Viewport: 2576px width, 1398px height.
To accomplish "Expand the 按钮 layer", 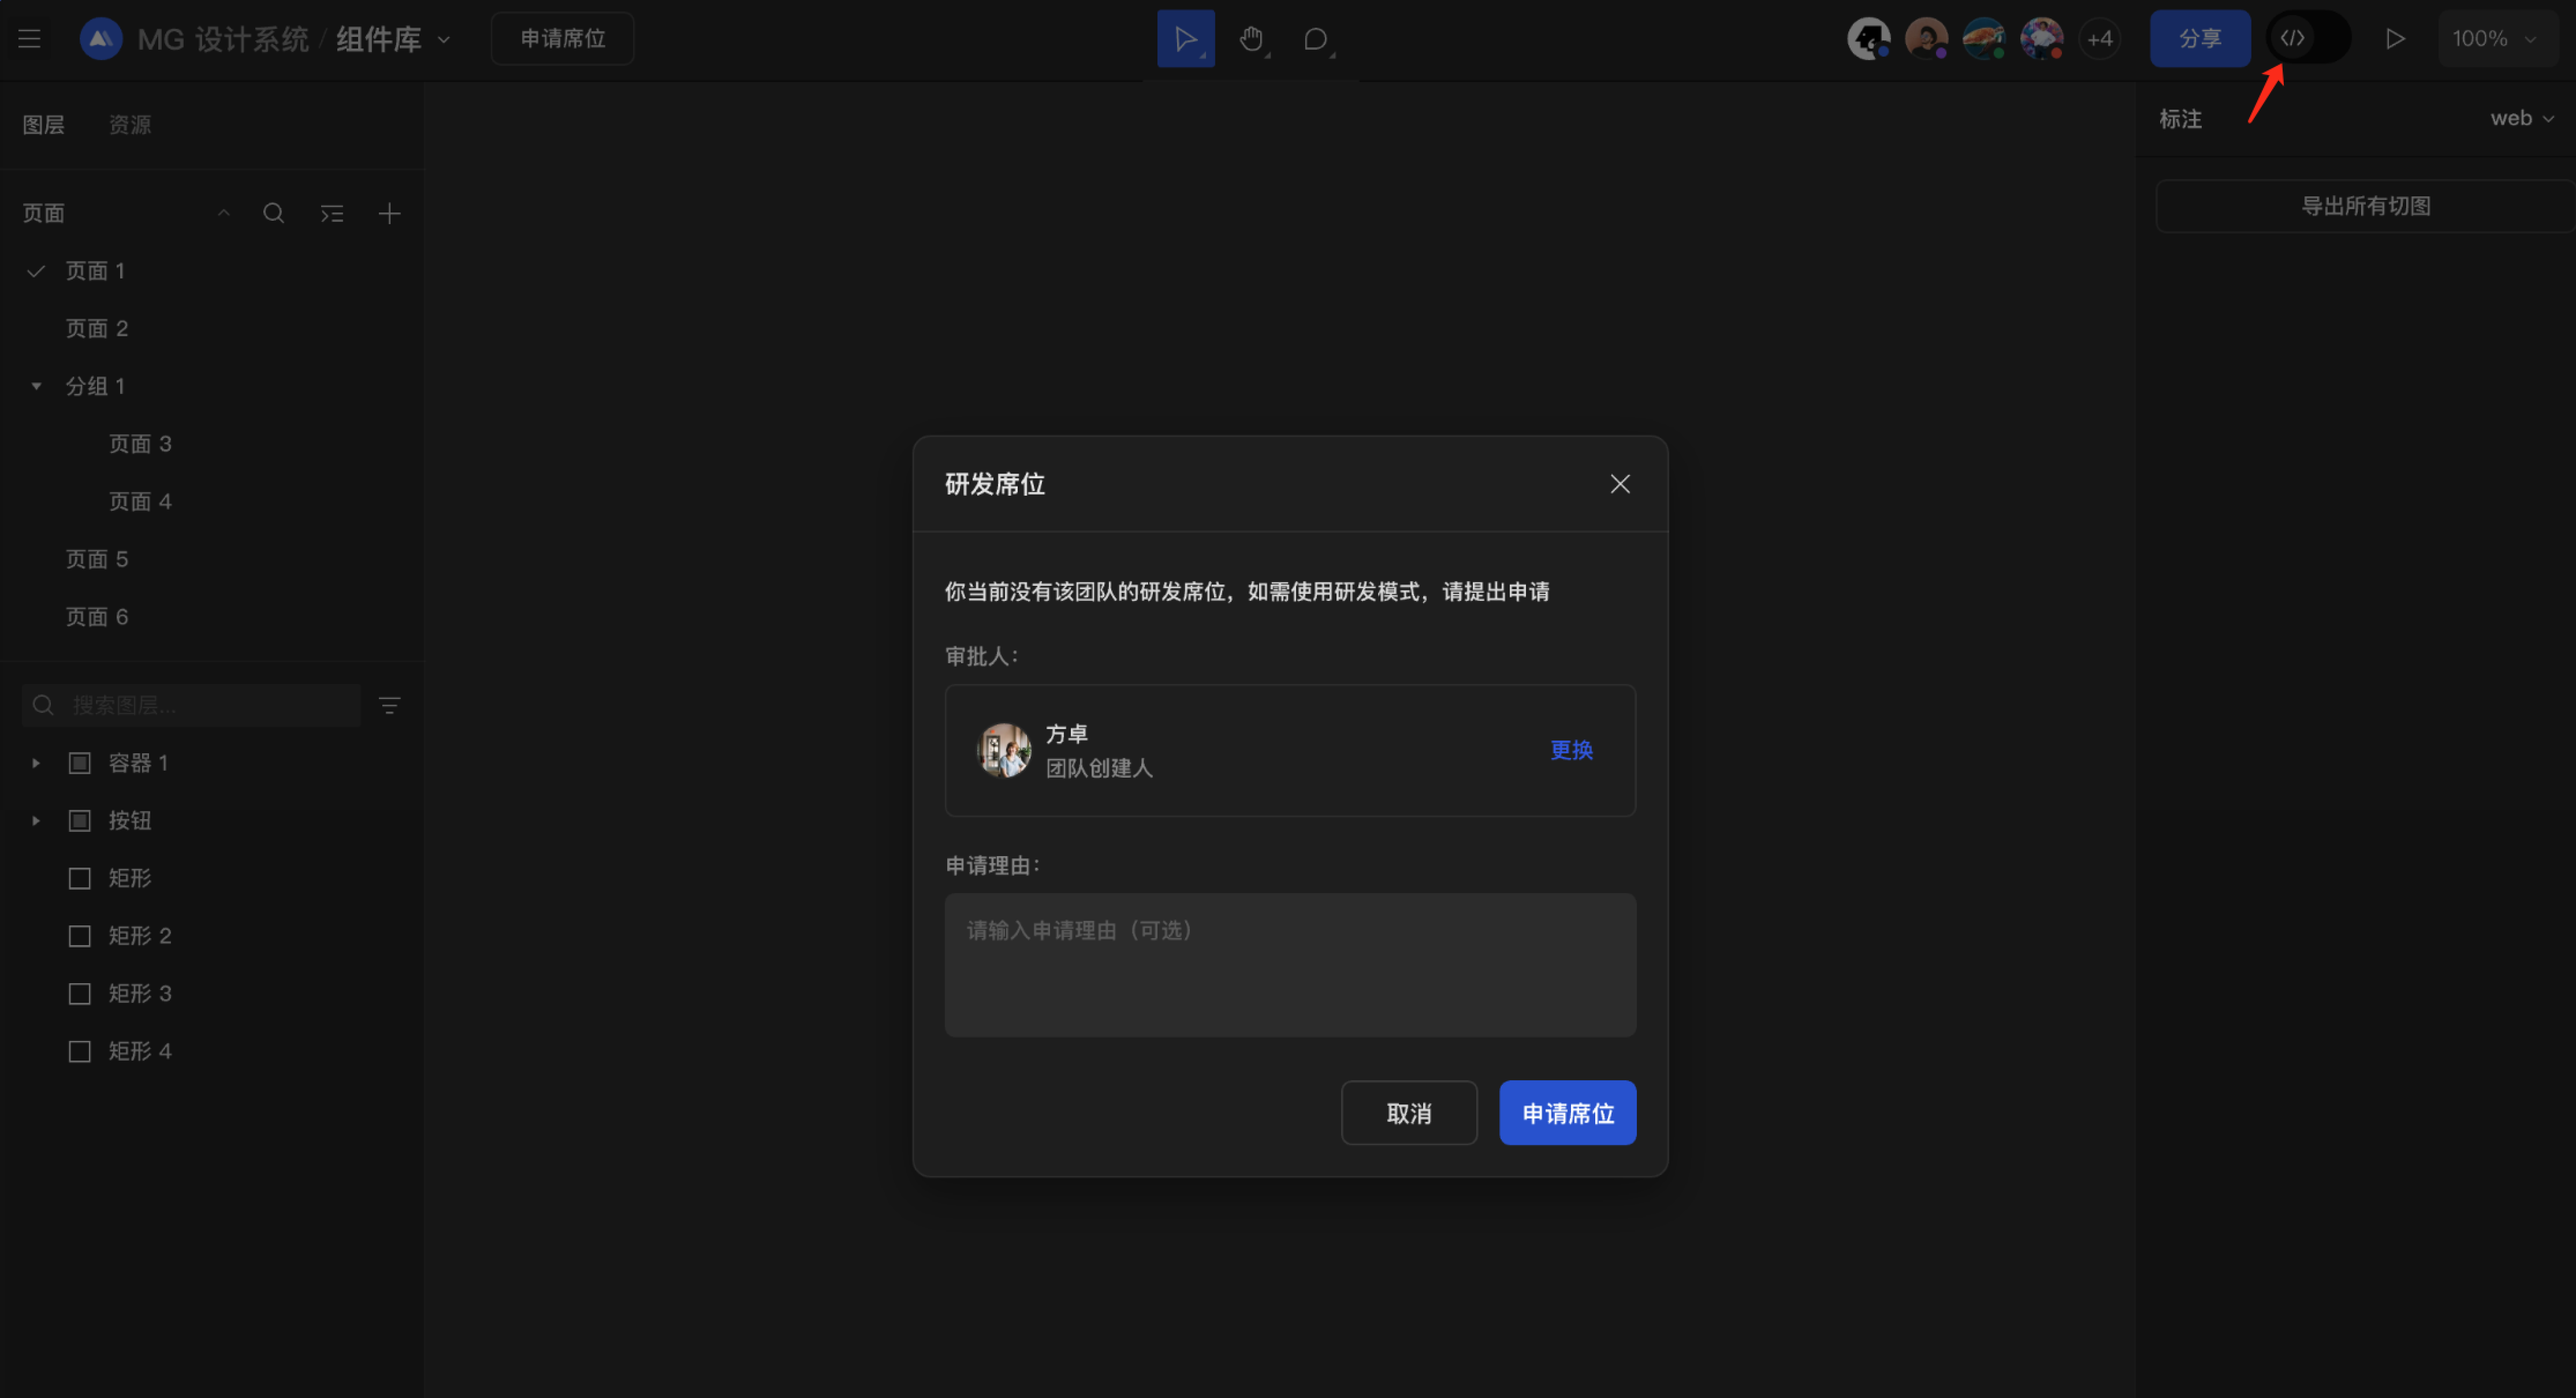I will (x=36, y=821).
